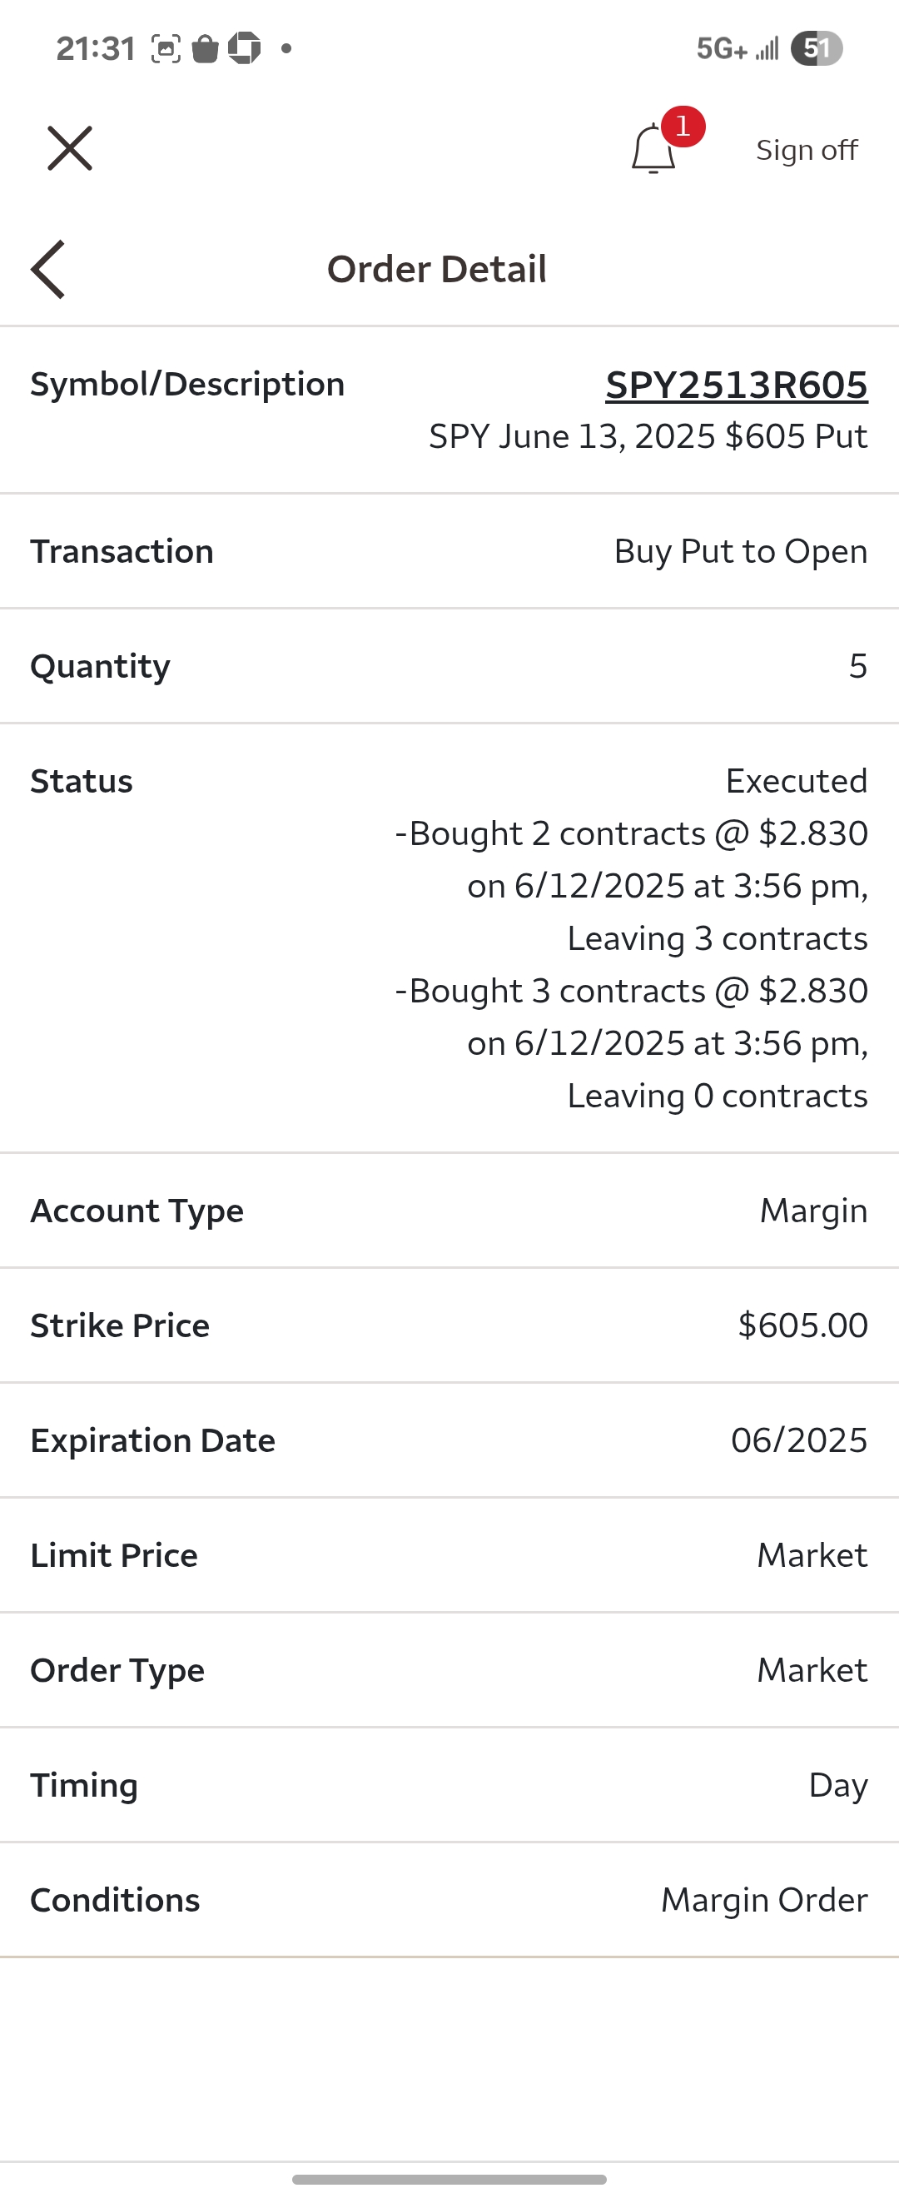Open the notifications bell

click(653, 149)
